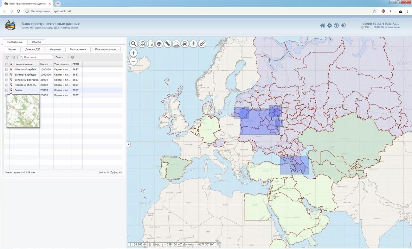Click the globe icon in table toolbar
412x249 pixels.
click(73, 57)
